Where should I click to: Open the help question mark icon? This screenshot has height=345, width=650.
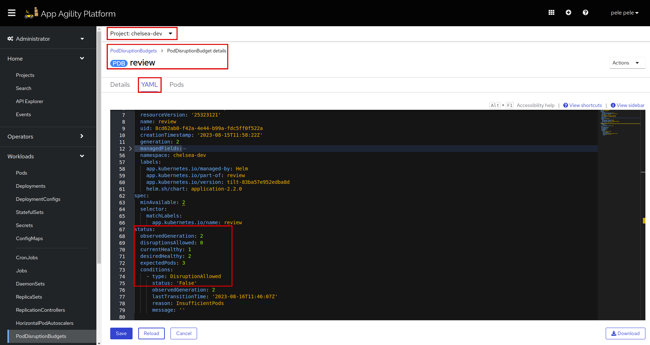[585, 12]
